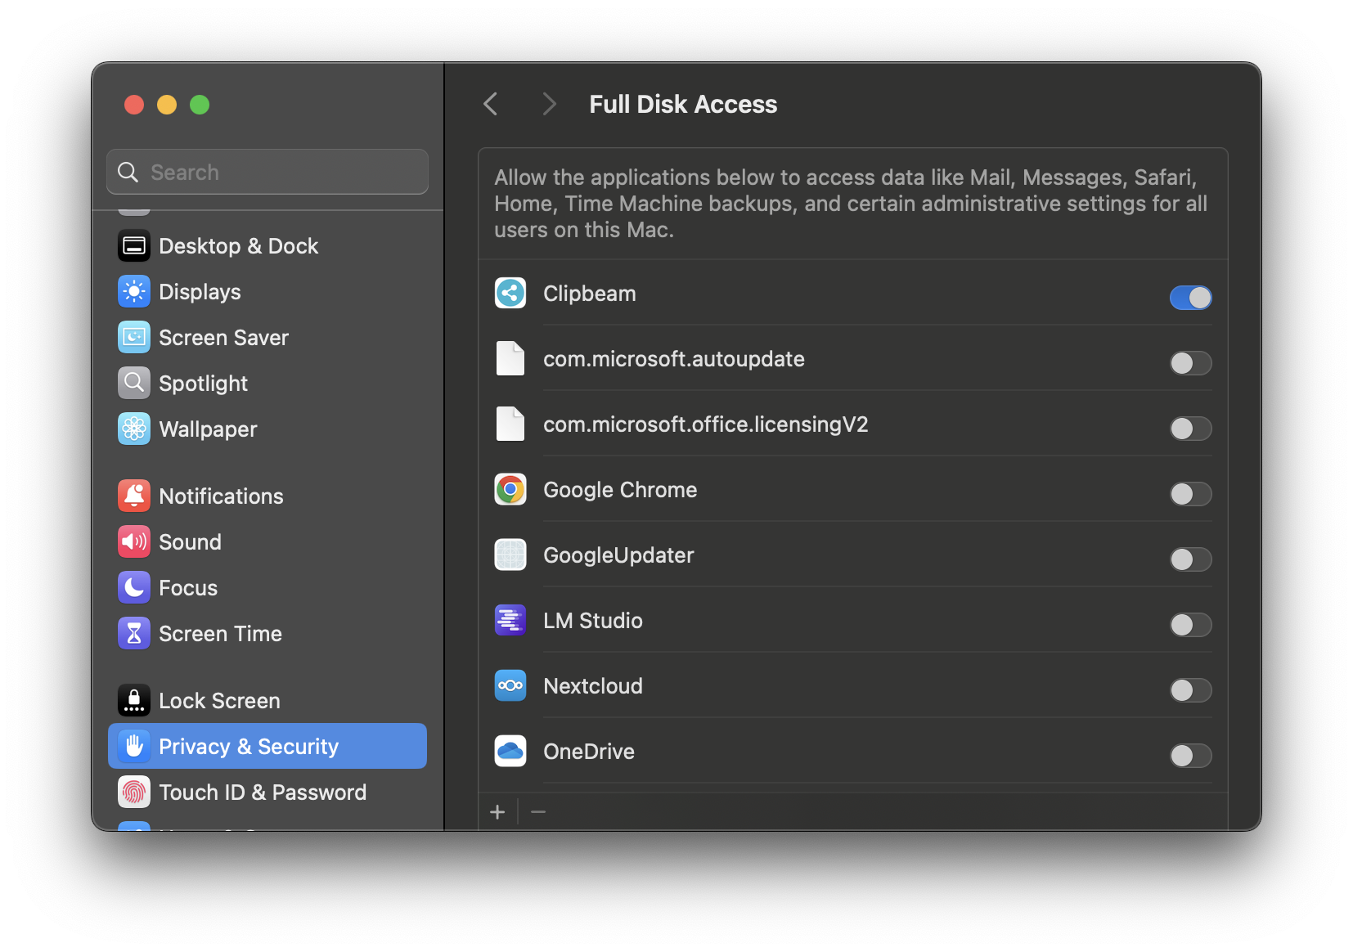
Task: Enable the com.microsoft.office.licensingV2 toggle
Action: 1190,429
